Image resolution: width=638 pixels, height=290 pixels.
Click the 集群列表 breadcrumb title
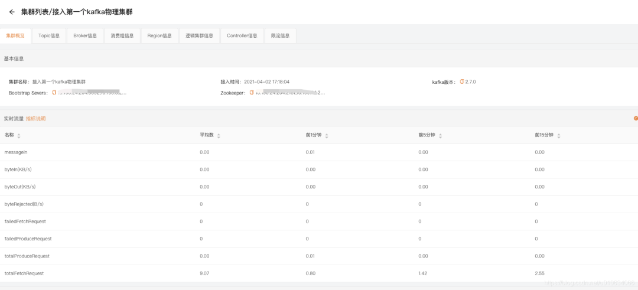35,12
